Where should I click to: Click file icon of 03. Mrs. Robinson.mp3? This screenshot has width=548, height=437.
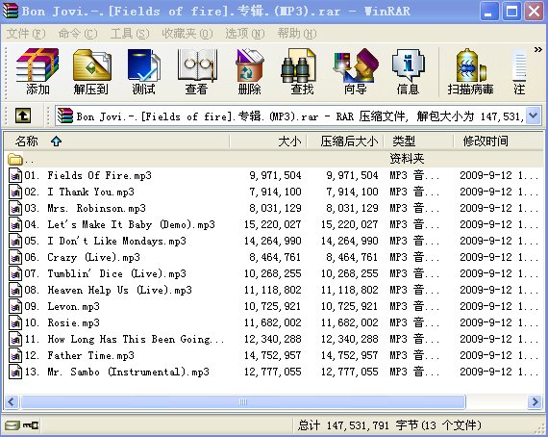[x=15, y=208]
